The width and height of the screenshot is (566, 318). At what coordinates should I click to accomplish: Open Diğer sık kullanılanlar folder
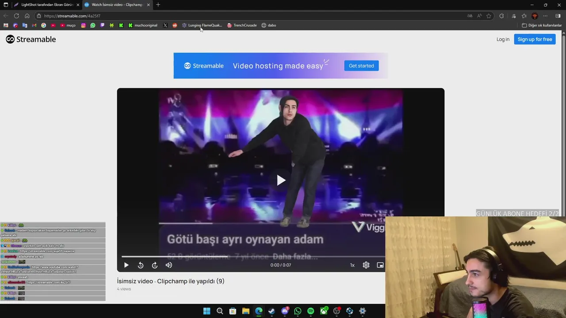coord(542,25)
